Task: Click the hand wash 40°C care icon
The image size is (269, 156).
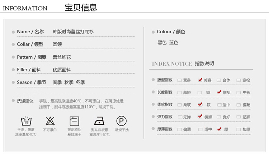Action: pos(25,121)
